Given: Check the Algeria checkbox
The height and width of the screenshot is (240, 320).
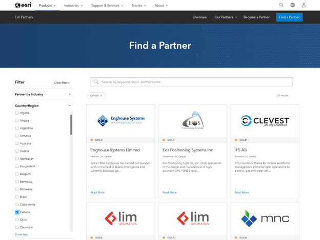Looking at the screenshot, I should (x=17, y=113).
